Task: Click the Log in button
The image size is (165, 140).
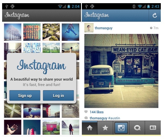Action: click(58, 96)
